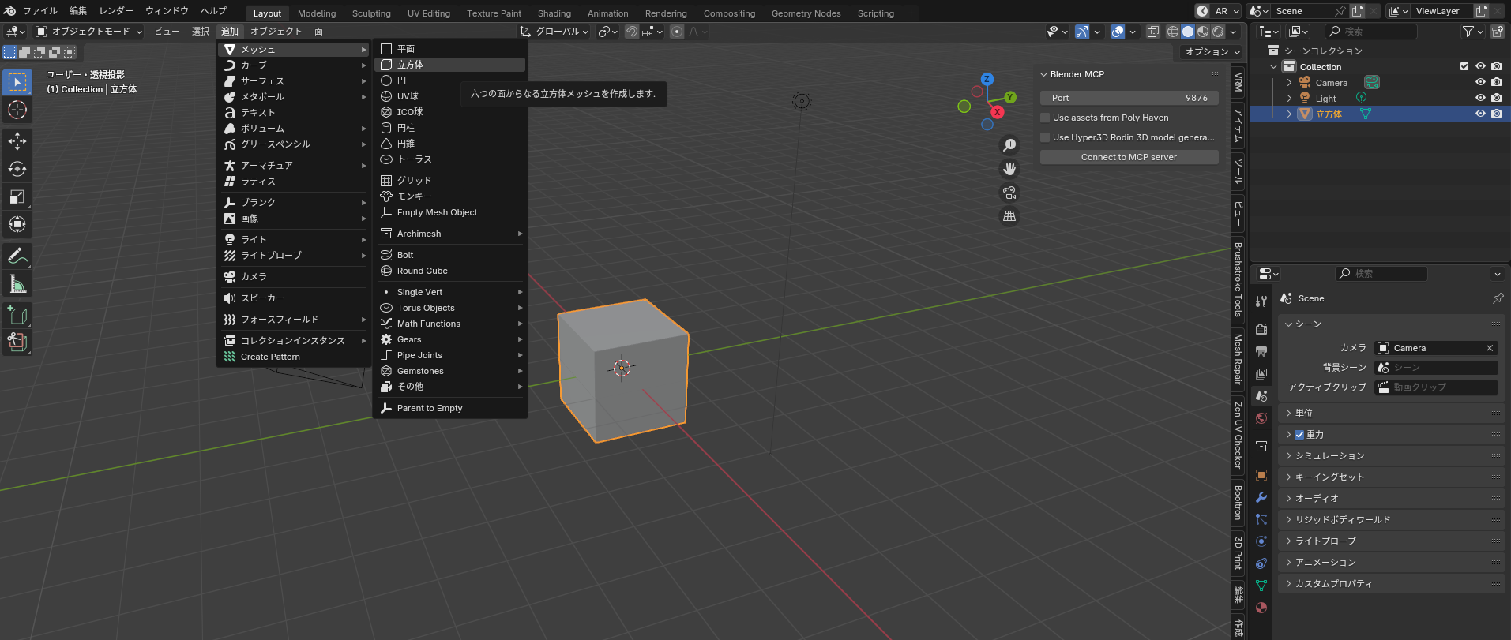Viewport: 1511px width, 640px height.
Task: Switch to the Shading workspace tab
Action: 554,13
